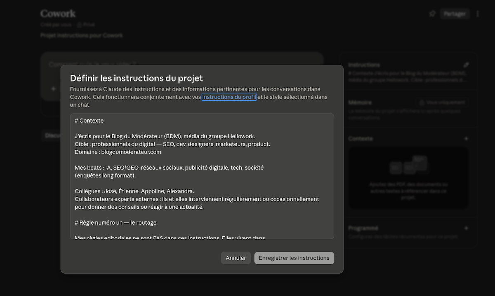Click the Mémoire section heading
495x296 pixels.
tap(360, 103)
